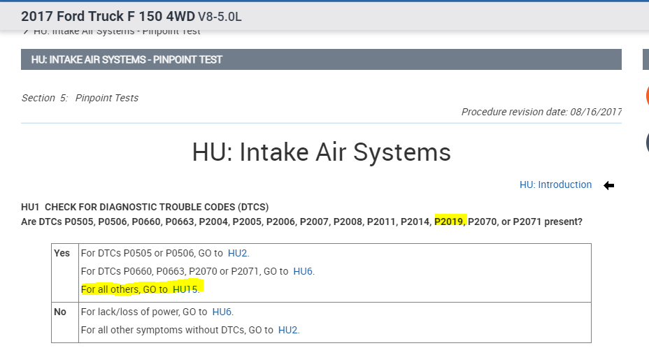Click the procedure revision date text
Image resolution: width=649 pixels, height=355 pixels.
pos(541,112)
